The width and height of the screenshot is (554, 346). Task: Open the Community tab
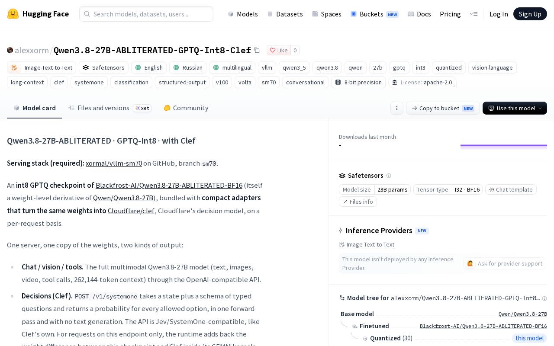pos(186,108)
